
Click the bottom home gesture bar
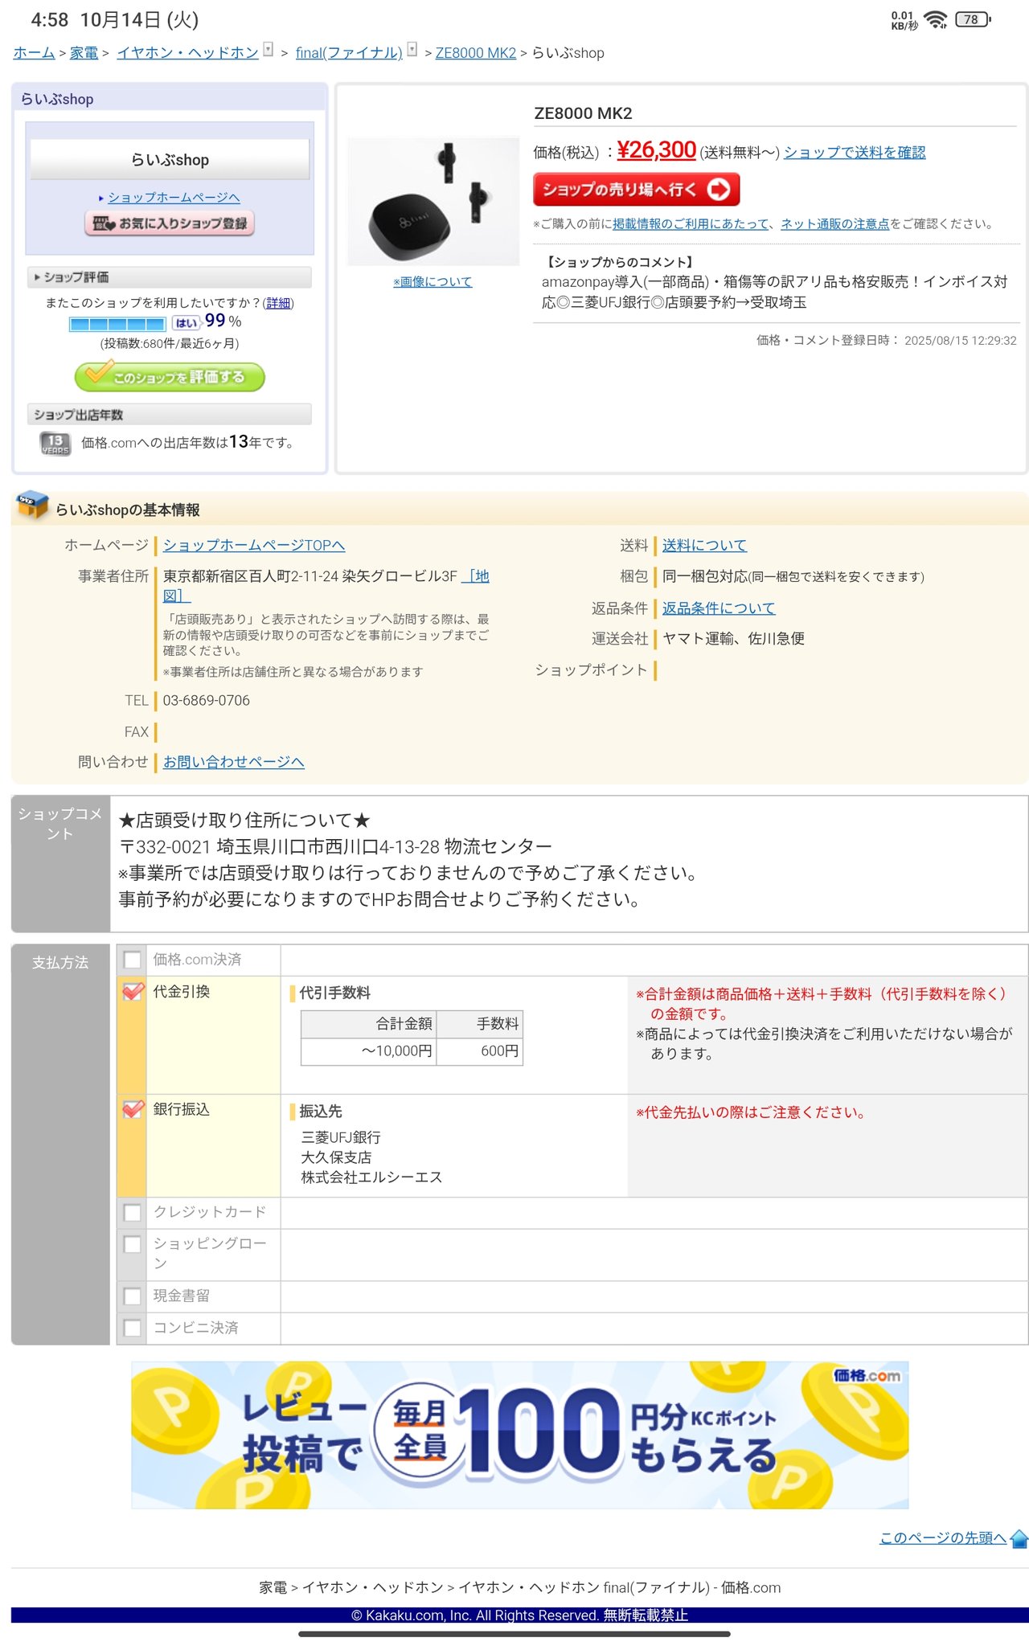pyautogui.click(x=514, y=1634)
